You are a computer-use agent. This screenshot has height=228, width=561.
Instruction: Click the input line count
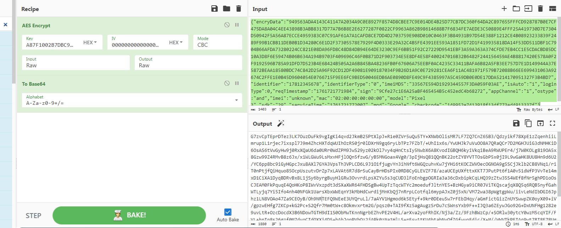(x=277, y=109)
